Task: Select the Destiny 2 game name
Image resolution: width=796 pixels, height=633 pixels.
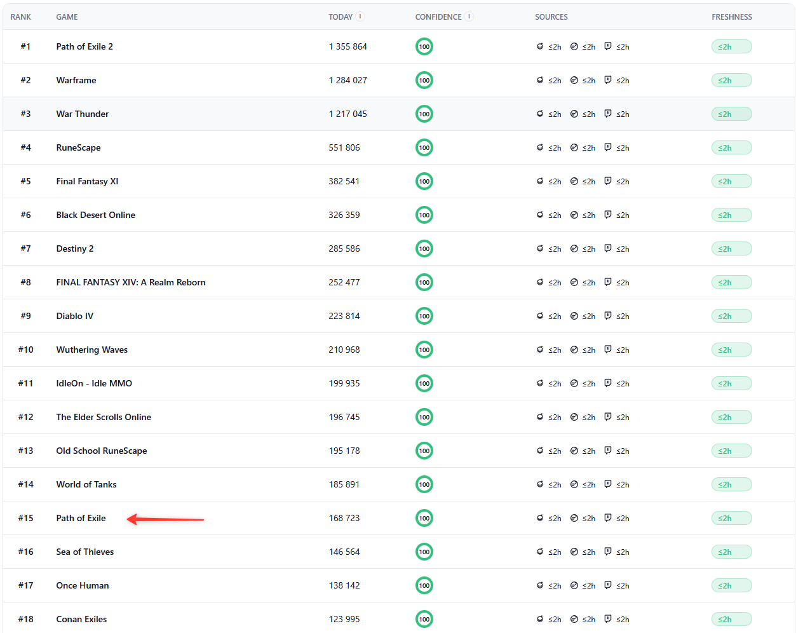Action: [x=75, y=248]
